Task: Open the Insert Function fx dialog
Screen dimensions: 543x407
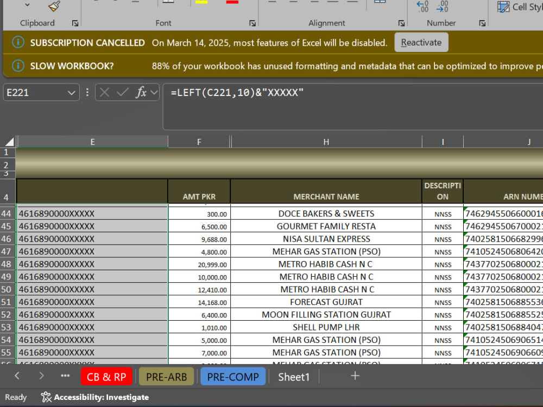Action: (141, 92)
